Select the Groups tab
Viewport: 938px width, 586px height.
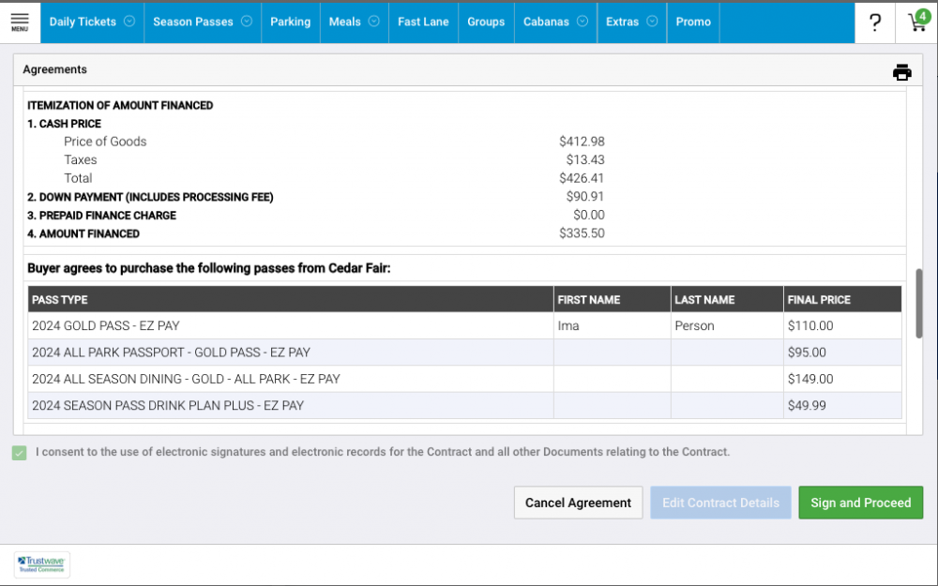(486, 22)
